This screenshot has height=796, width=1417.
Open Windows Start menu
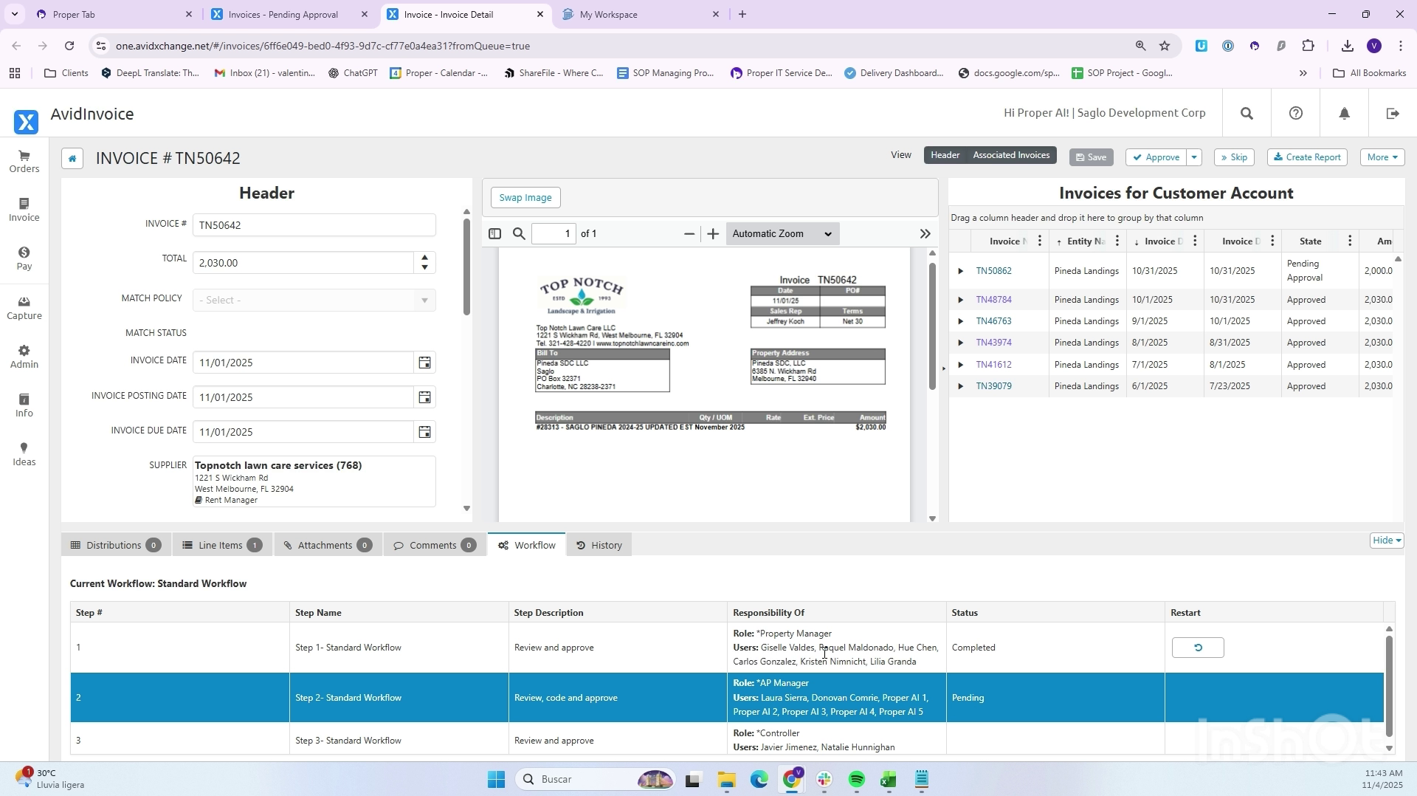pyautogui.click(x=496, y=780)
